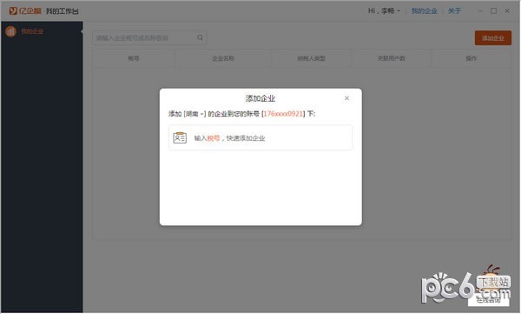Click 我的工作台 title text
521x314 pixels.
click(x=63, y=11)
